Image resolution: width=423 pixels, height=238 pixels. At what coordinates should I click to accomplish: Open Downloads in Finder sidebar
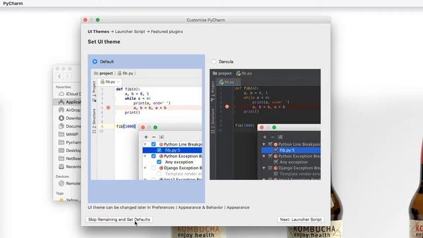click(69, 118)
